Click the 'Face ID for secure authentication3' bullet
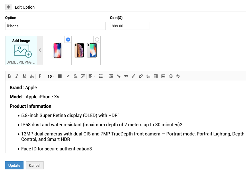This screenshot has height=176, width=246. click(x=56, y=149)
